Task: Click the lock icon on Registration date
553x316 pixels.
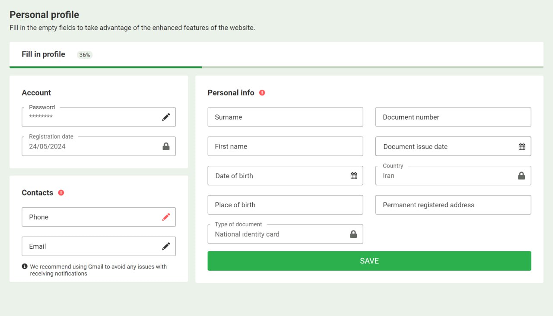Action: pyautogui.click(x=166, y=146)
